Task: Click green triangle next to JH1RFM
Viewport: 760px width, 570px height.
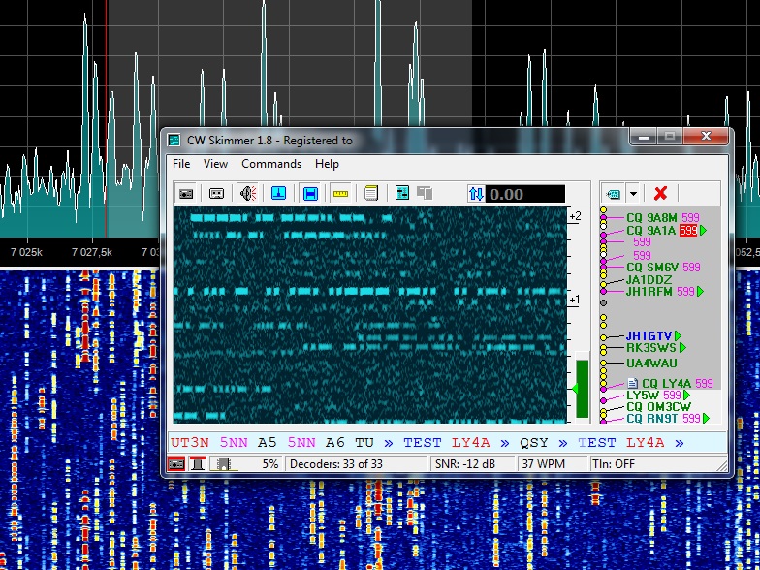Action: tap(700, 291)
